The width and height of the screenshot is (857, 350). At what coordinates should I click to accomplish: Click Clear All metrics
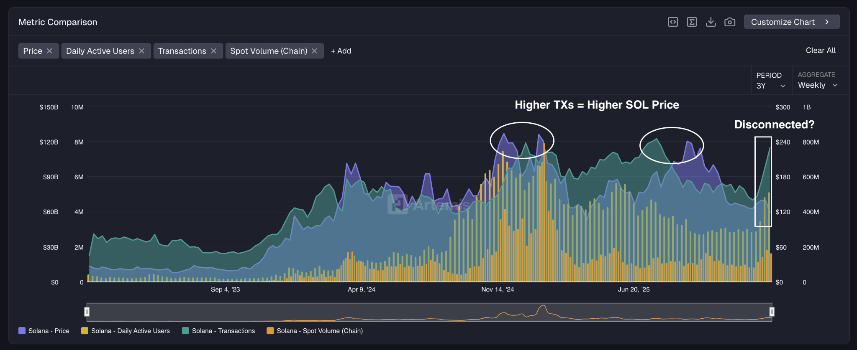point(820,51)
